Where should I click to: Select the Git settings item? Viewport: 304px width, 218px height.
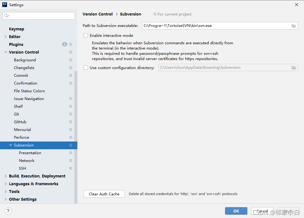(x=16, y=114)
